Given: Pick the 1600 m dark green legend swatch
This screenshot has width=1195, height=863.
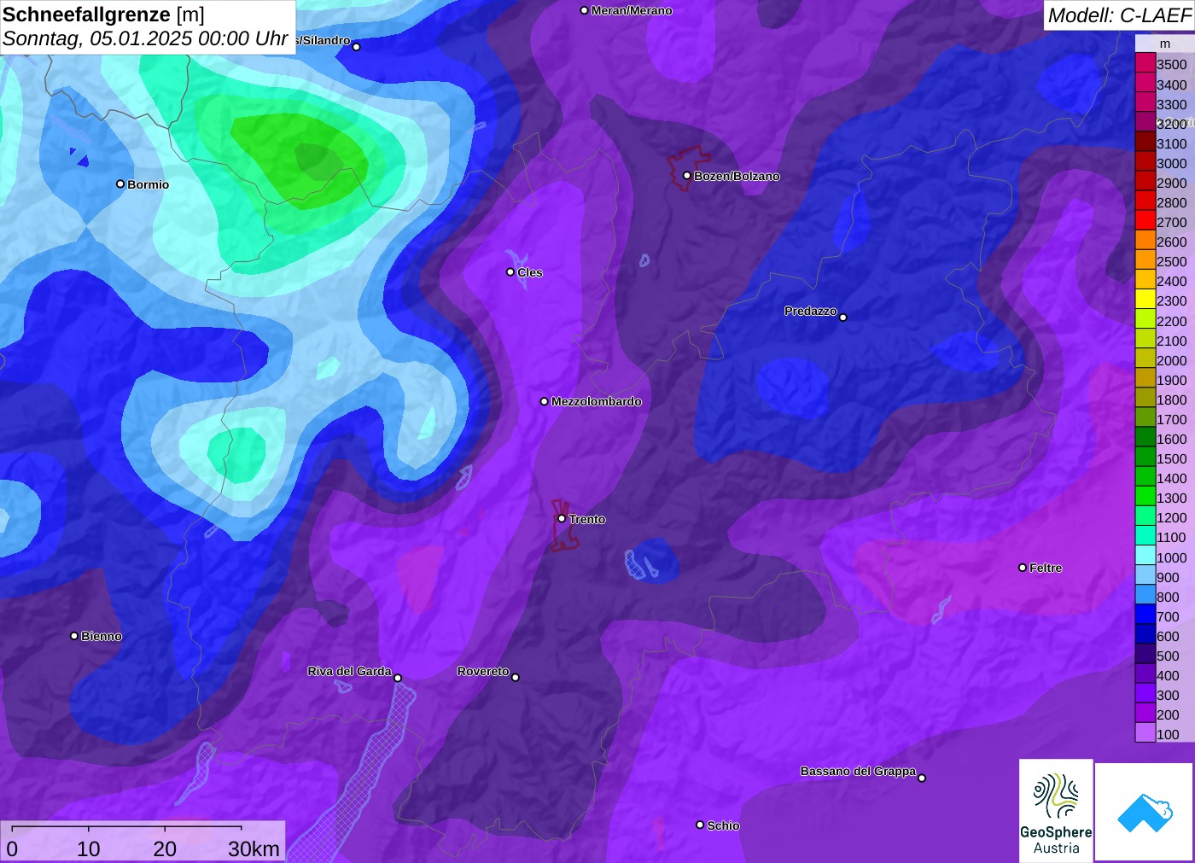Looking at the screenshot, I should click(x=1145, y=438).
